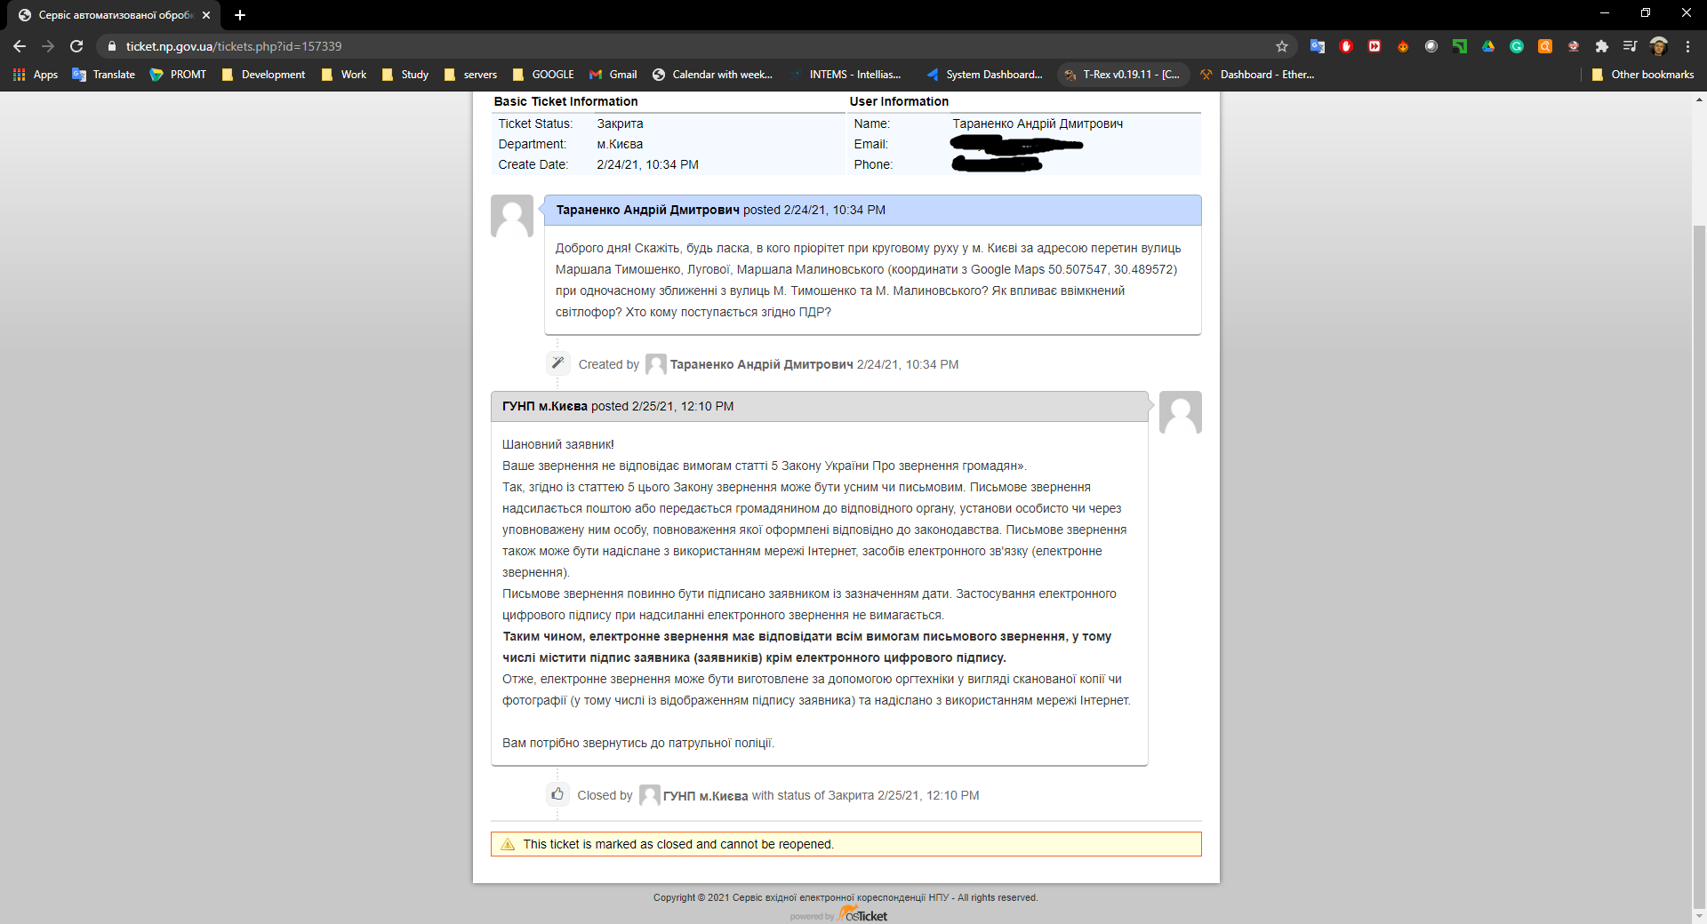Open the media control music icon
This screenshot has width=1707, height=924.
[x=1630, y=46]
